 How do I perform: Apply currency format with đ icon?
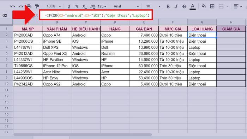[x=69, y=6]
